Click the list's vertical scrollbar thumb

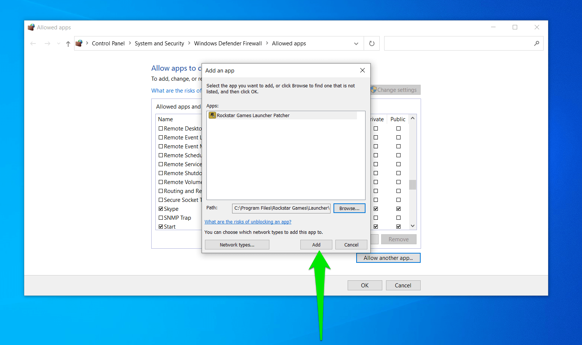pos(412,185)
